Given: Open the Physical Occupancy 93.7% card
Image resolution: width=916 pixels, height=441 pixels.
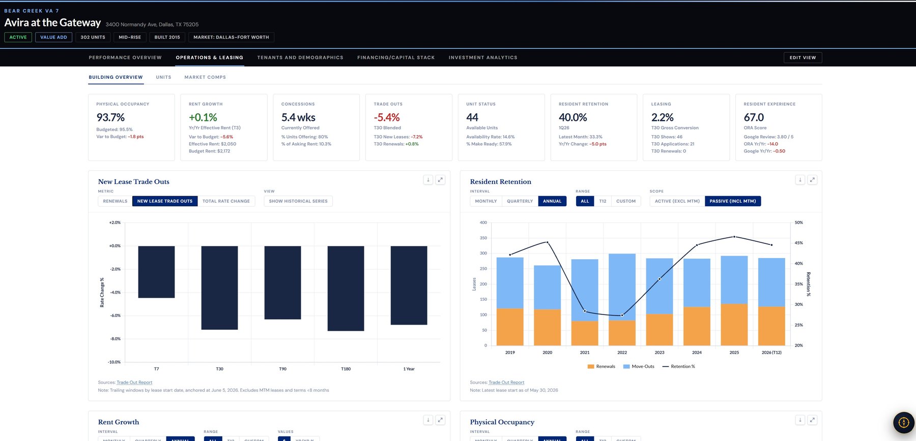Looking at the screenshot, I should click(x=131, y=128).
